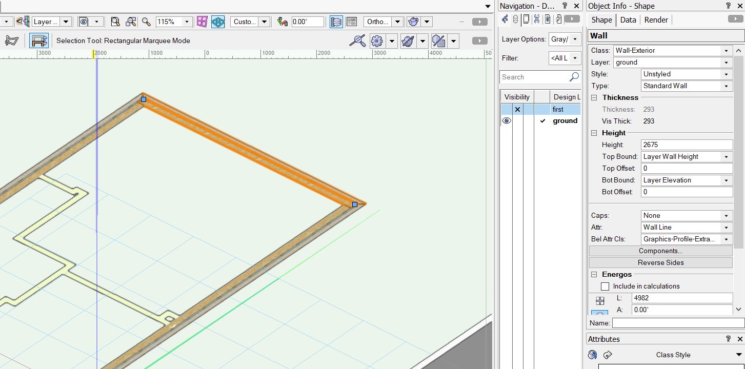Enable Include in calculations checkbox
This screenshot has height=369, width=745.
605,286
